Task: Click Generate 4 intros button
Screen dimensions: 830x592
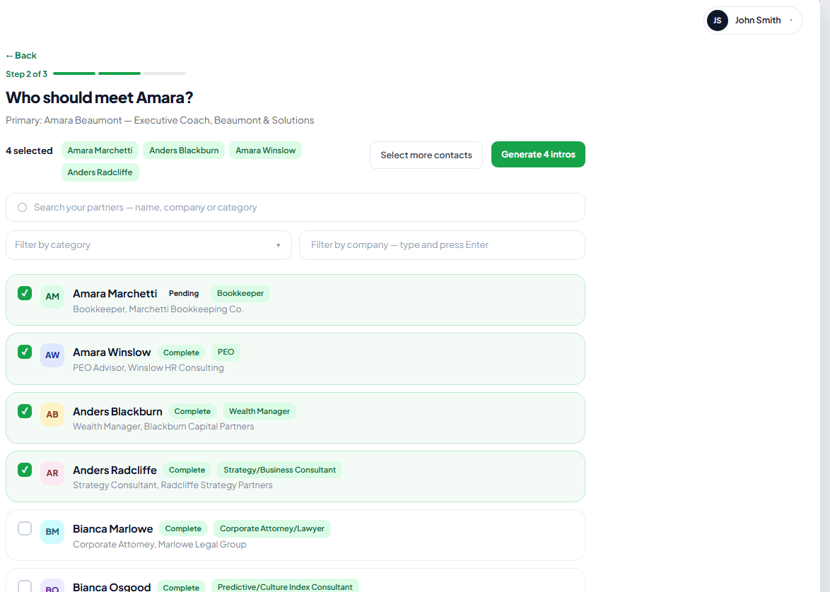Action: point(538,155)
